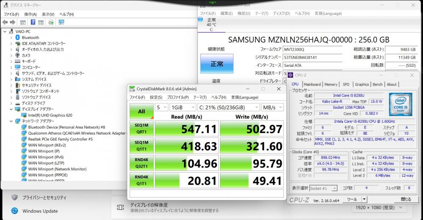The height and width of the screenshot is (220, 423).
Task: Click the keyboard category icon in device tree
Action: click(x=17, y=61)
